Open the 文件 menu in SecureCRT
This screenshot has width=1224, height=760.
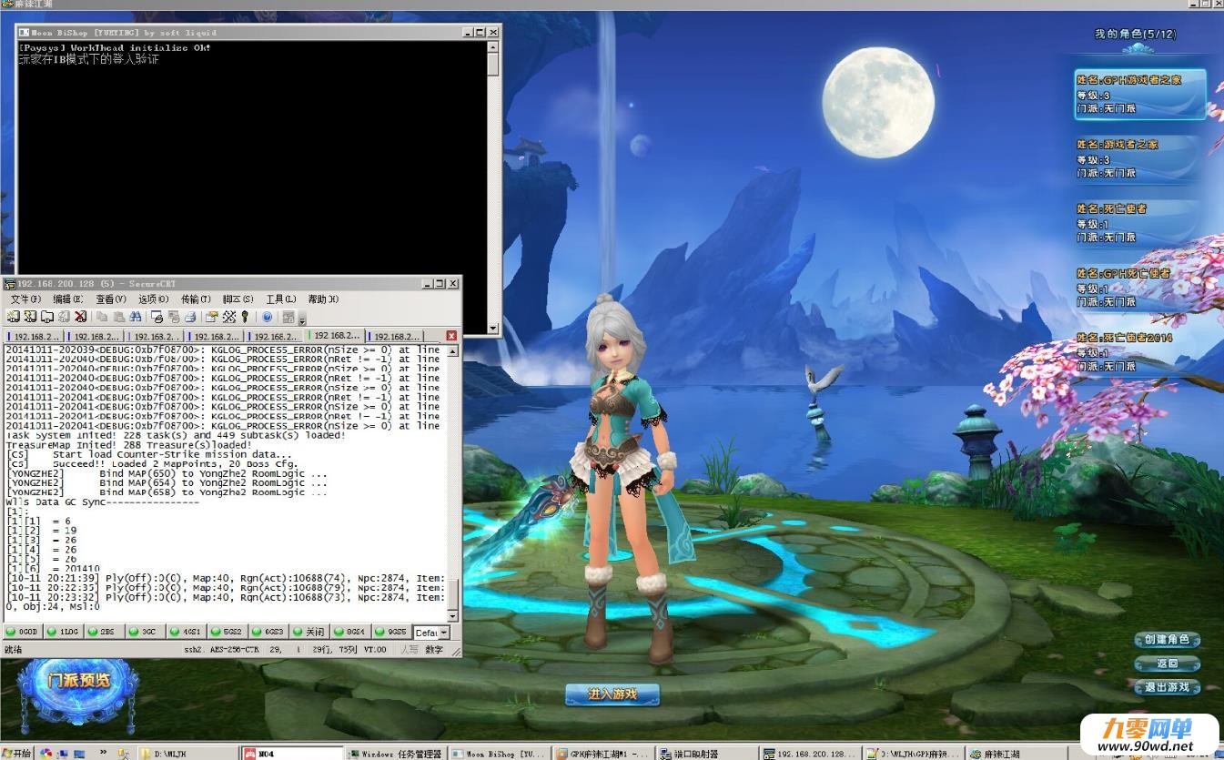pos(25,299)
